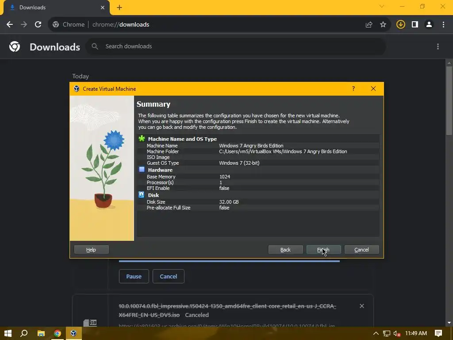The image size is (453, 340).
Task: Close the Create Virtual Machine dialog
Action: click(373, 89)
